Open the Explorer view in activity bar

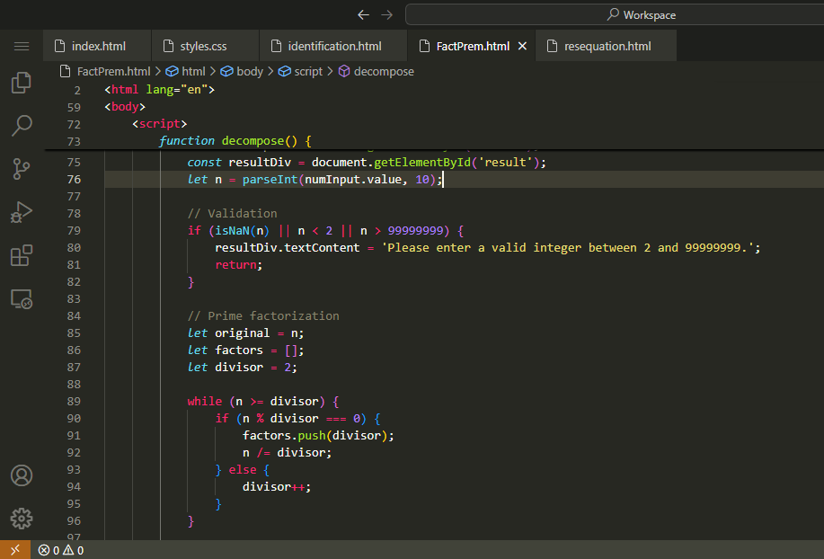22,83
